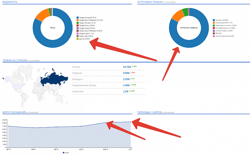Toggle the Яндекс Уфа legend entry

[x=85, y=36]
